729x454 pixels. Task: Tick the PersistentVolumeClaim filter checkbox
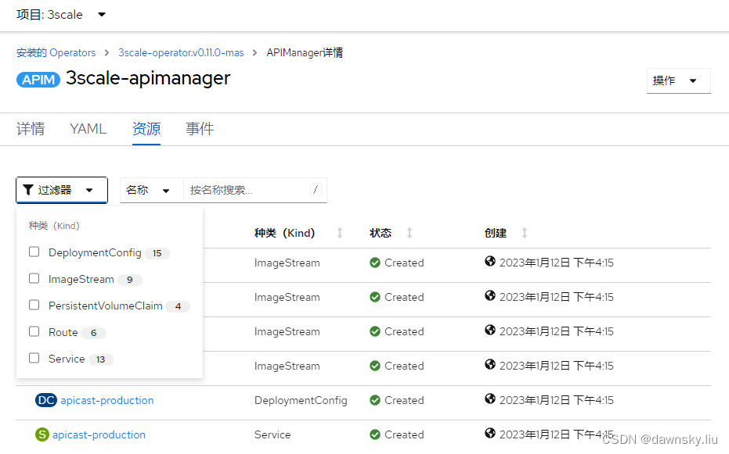click(x=34, y=305)
